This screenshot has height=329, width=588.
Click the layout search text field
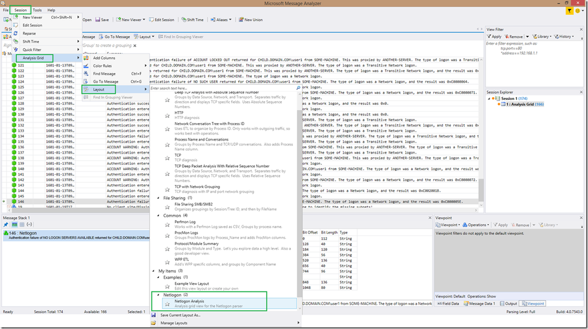click(222, 88)
